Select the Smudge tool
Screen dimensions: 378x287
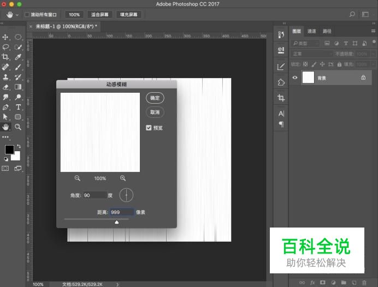pos(5,97)
